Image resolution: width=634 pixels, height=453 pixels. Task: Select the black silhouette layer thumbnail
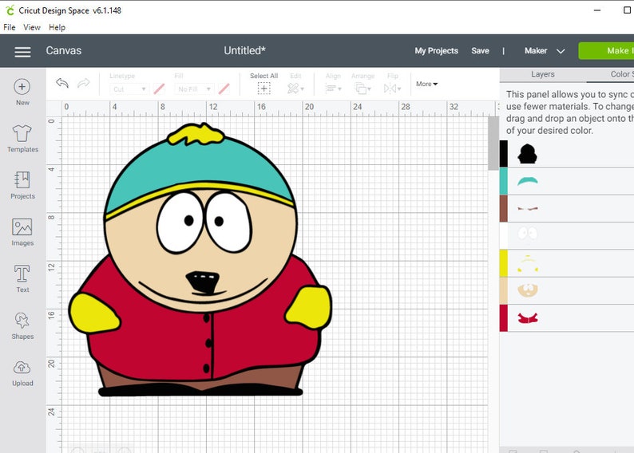528,154
